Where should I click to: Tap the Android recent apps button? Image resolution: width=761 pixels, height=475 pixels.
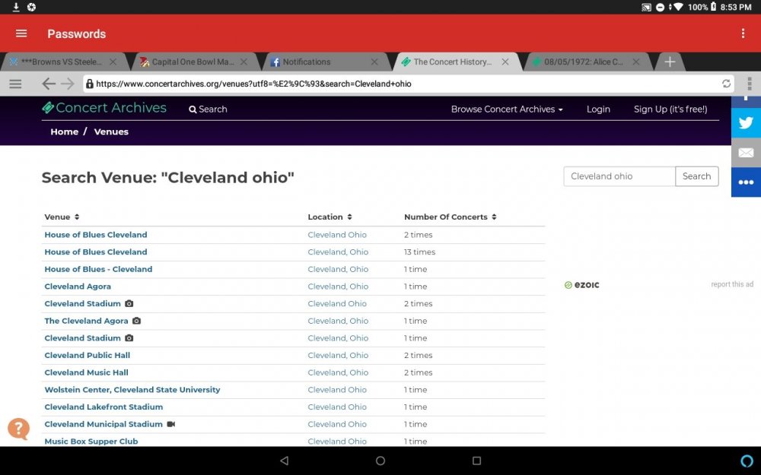pos(476,461)
